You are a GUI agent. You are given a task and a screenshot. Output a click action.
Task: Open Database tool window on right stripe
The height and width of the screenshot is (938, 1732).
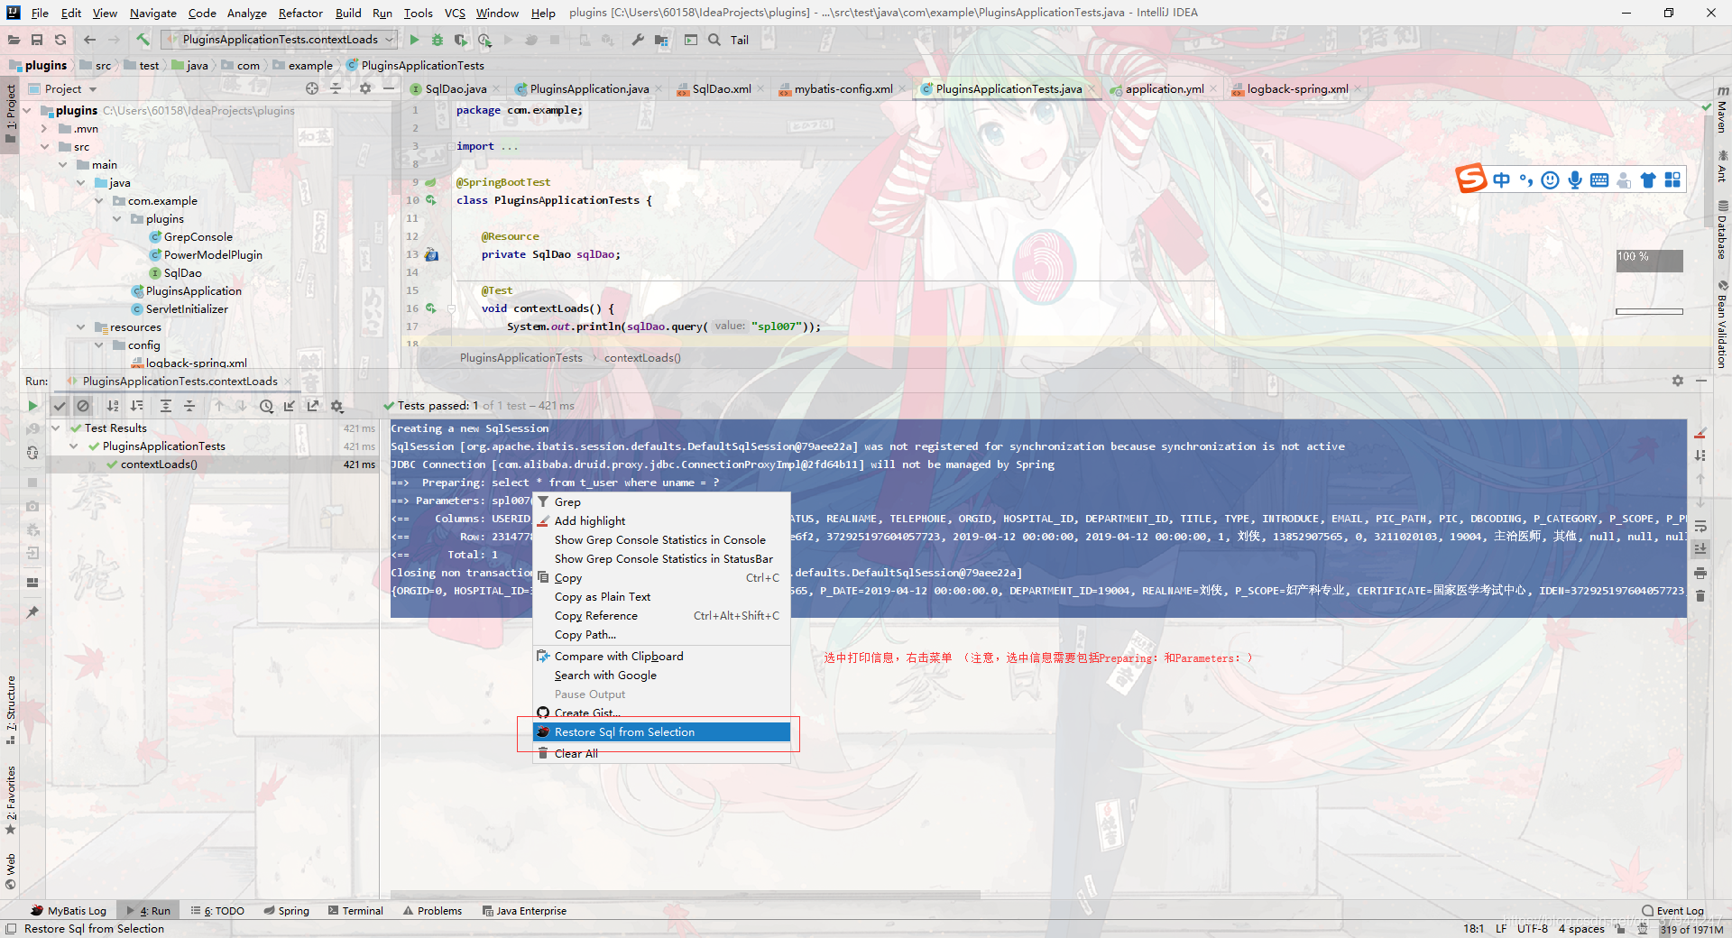pos(1721,230)
